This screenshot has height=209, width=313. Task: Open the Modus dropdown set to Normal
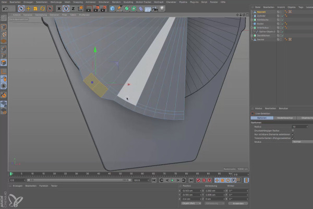coord(303,142)
